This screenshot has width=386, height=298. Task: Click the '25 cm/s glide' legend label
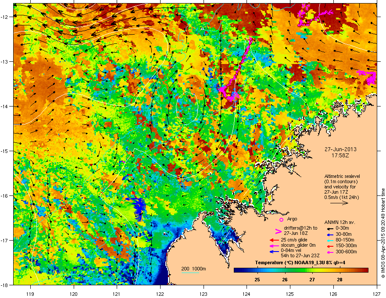pos(294,240)
